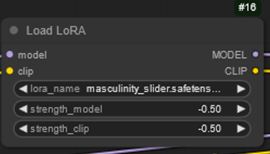Select previous LoRA with lora_name left arrow
Screen dimensions: 270x154
pyautogui.click(x=23, y=89)
